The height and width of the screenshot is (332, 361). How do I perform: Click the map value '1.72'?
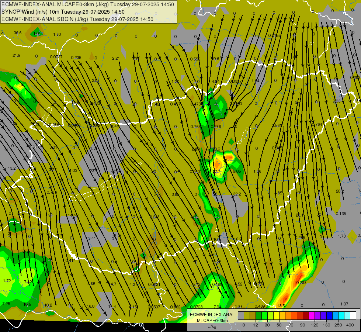(x=7, y=281)
